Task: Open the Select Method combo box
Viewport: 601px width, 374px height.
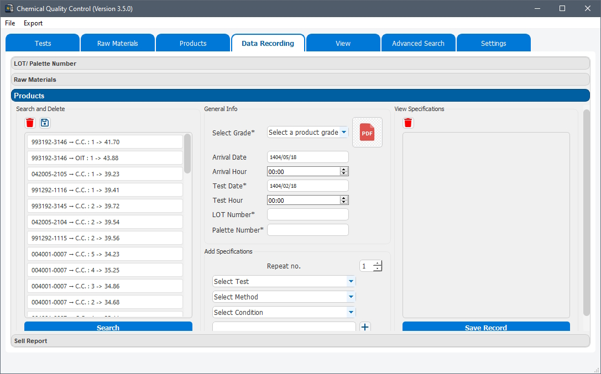Action: tap(284, 297)
